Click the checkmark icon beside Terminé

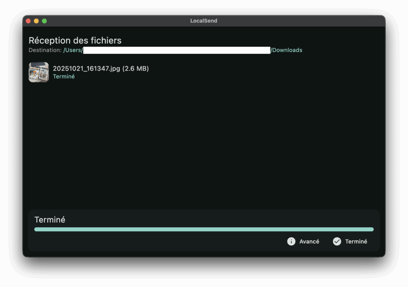(337, 242)
